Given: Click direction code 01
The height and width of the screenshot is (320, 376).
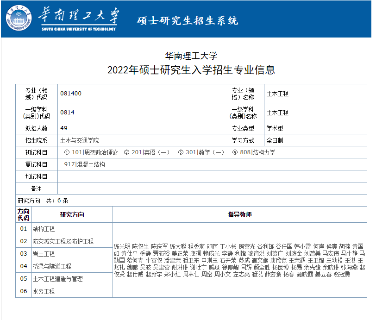Looking at the screenshot, I should [24, 229].
